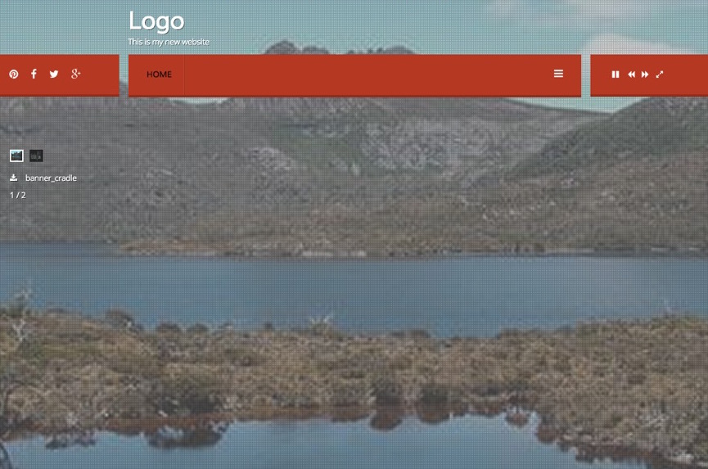Click the banner_cradle image title

click(x=51, y=178)
